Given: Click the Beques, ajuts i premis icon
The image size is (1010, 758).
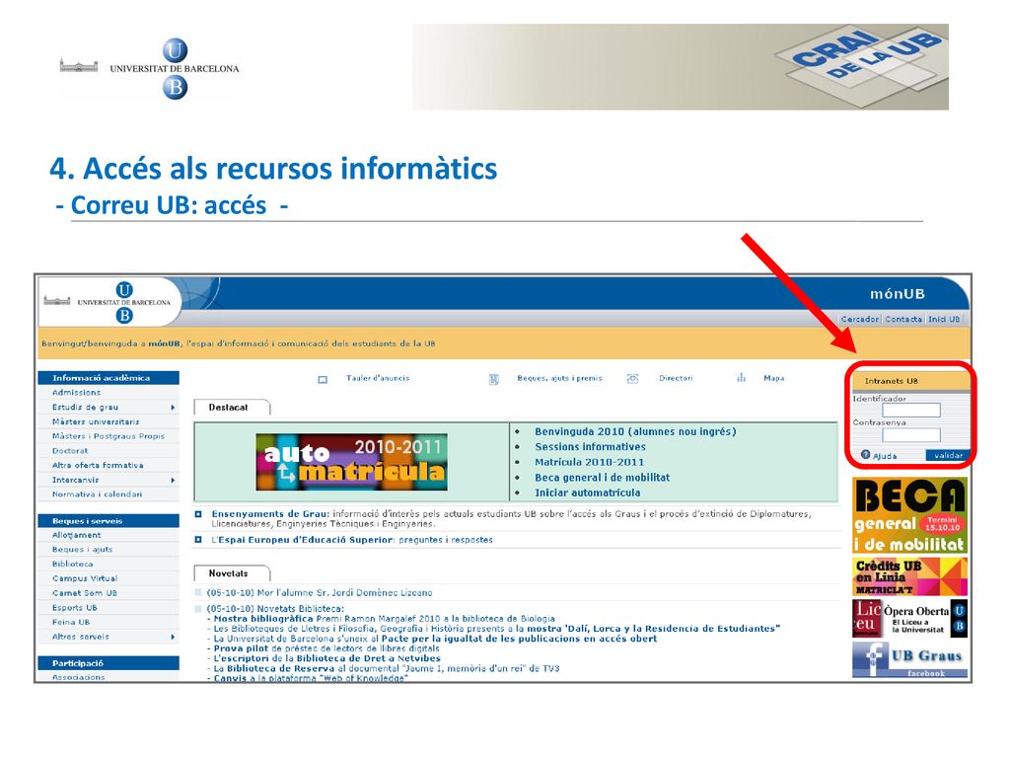Looking at the screenshot, I should tap(494, 380).
